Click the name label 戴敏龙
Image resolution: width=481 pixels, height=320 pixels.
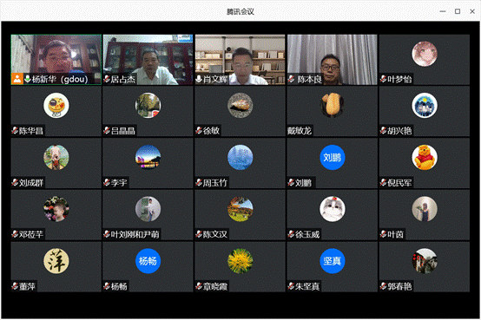(300, 131)
